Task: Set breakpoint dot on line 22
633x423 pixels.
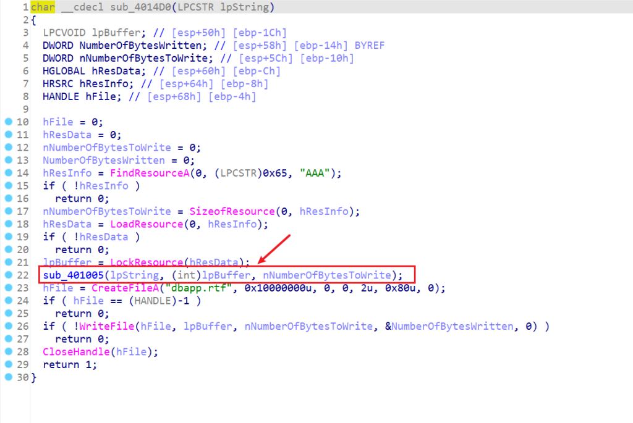Action: tap(8, 275)
